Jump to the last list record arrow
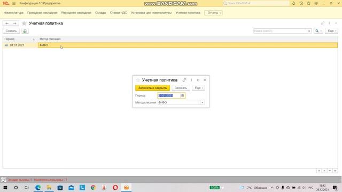 [335, 171]
